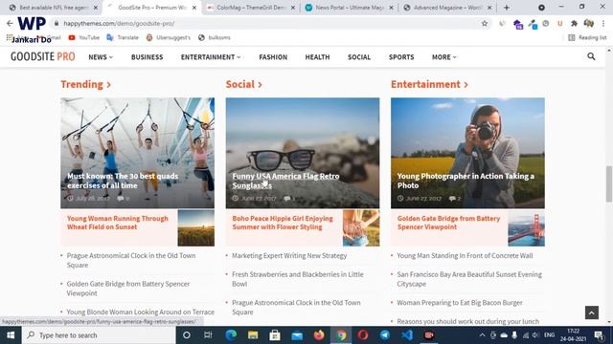Open the BUSINESS menu item

click(x=147, y=57)
